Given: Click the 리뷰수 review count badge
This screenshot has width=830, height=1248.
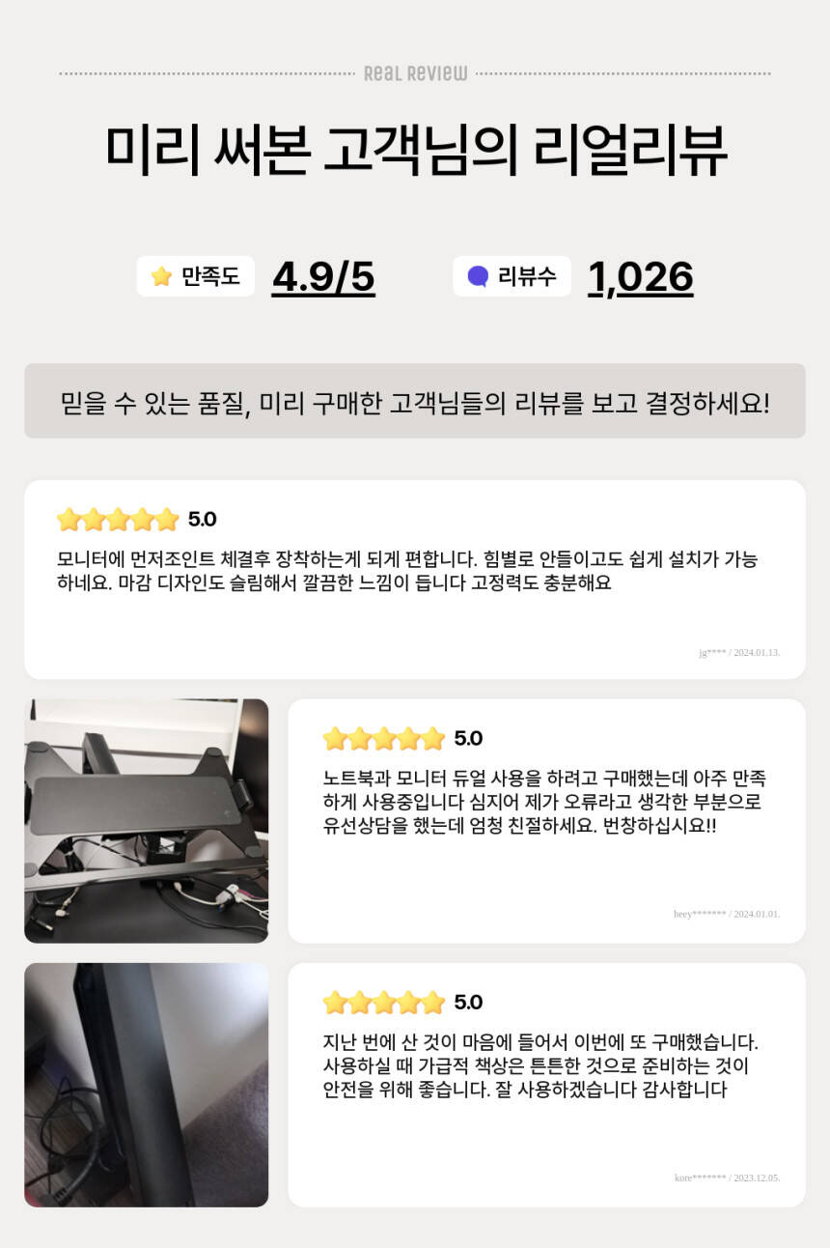Looking at the screenshot, I should [x=512, y=276].
